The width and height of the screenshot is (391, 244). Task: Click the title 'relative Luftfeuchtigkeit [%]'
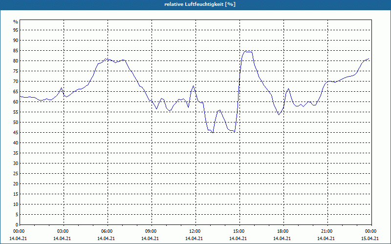pos(200,4)
